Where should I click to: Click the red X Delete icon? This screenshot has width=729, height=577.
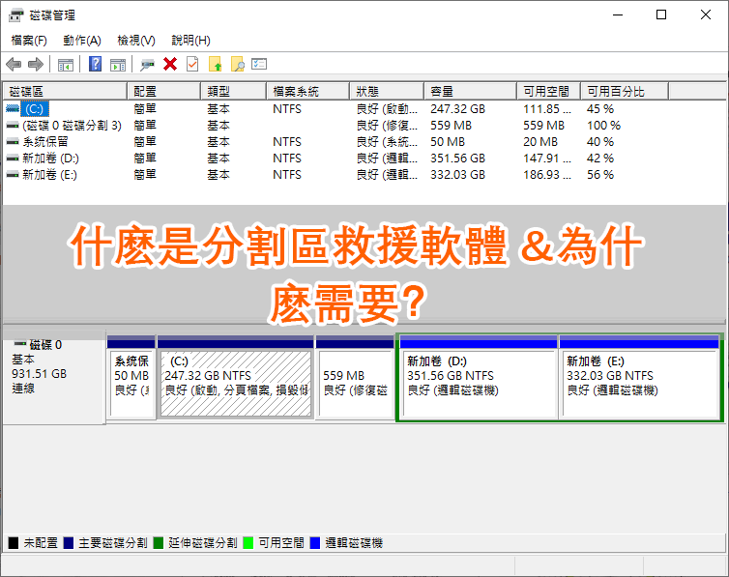pyautogui.click(x=170, y=64)
